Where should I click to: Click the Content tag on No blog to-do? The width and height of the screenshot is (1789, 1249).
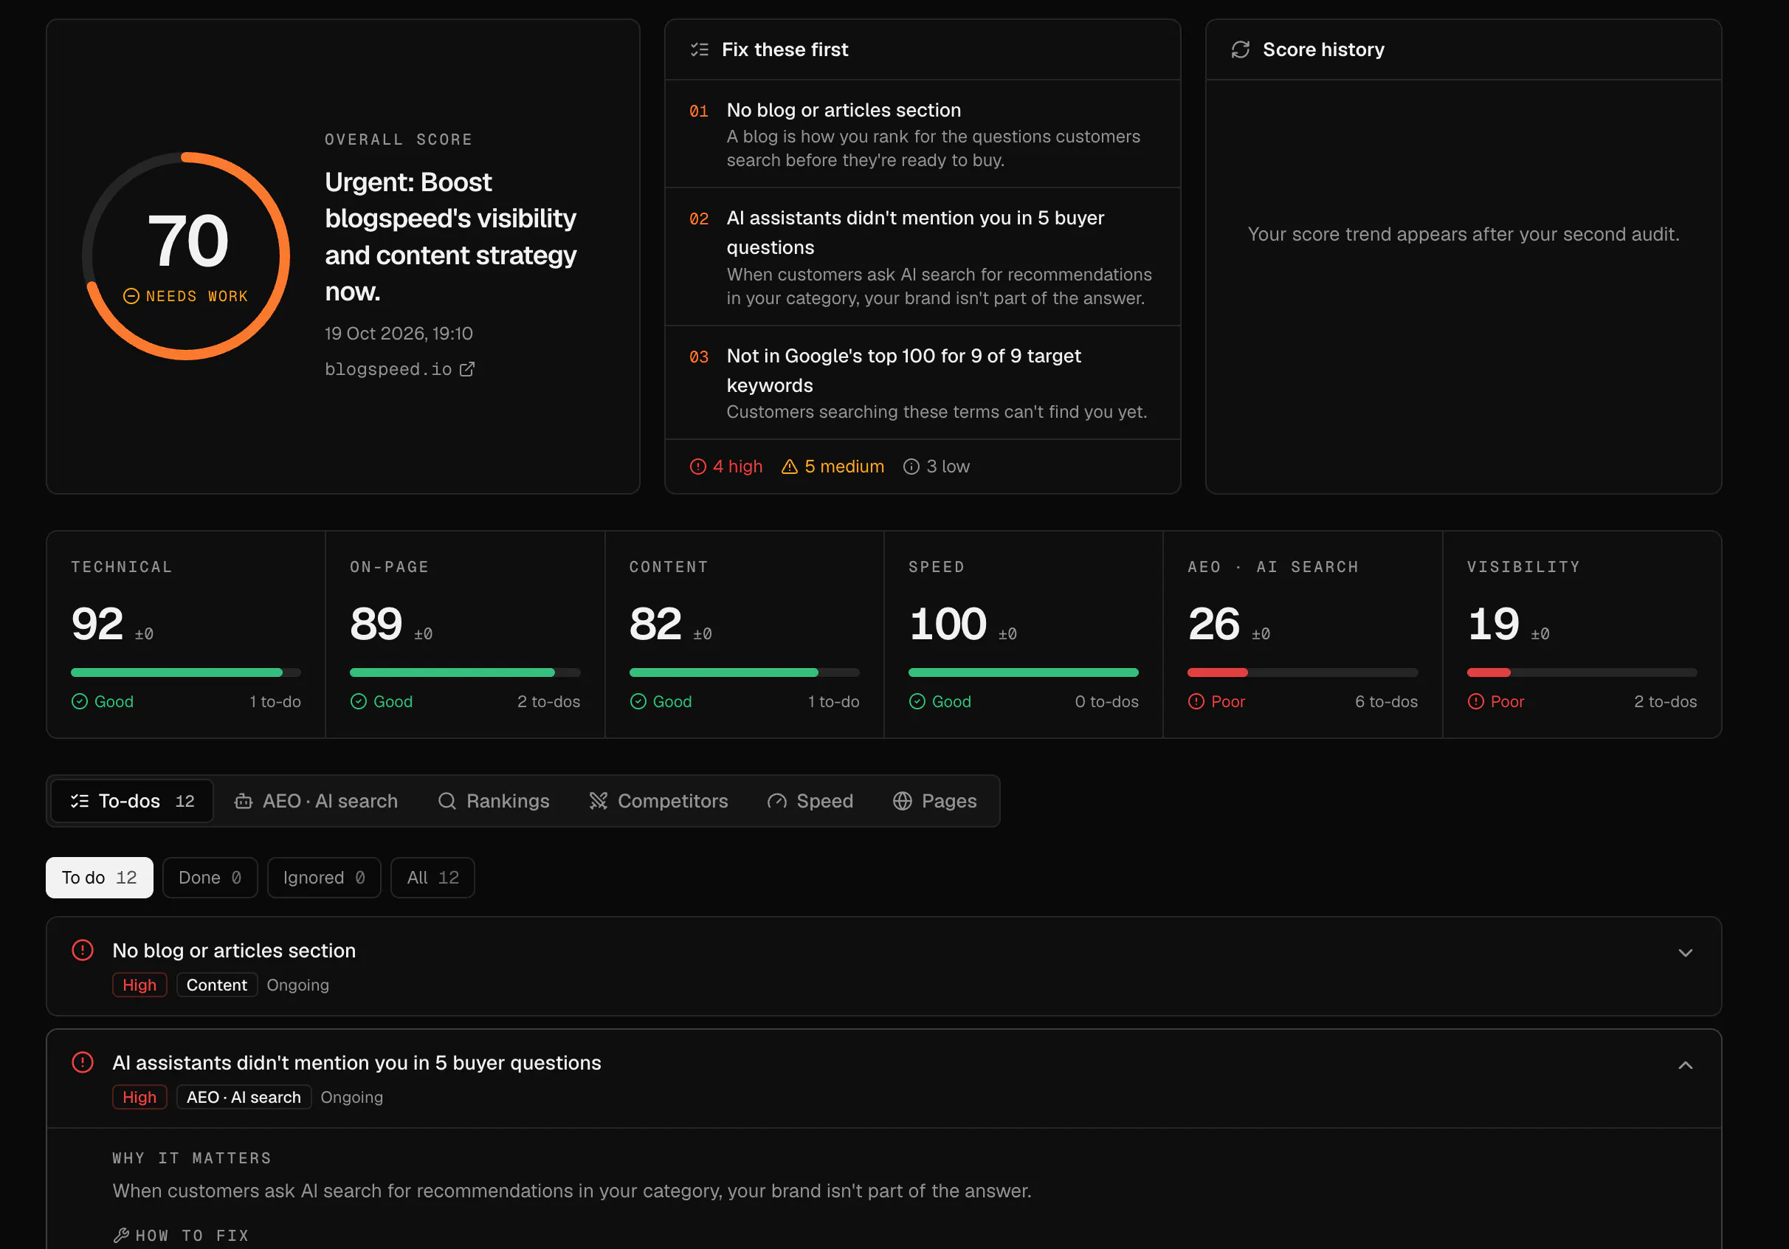pyautogui.click(x=216, y=985)
